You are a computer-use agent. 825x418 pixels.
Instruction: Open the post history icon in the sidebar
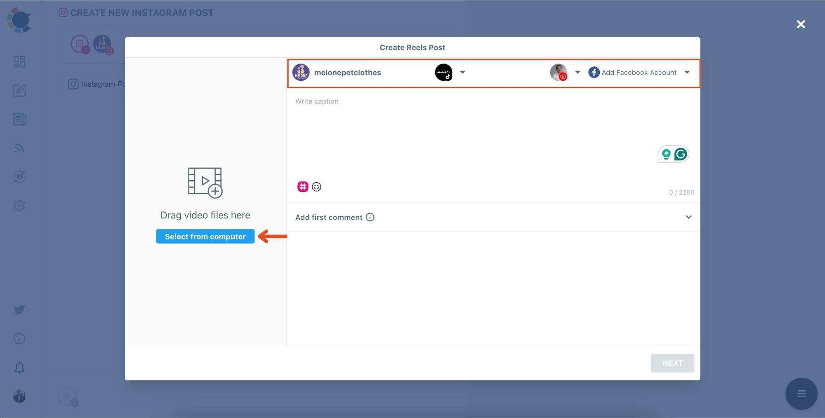(19, 177)
